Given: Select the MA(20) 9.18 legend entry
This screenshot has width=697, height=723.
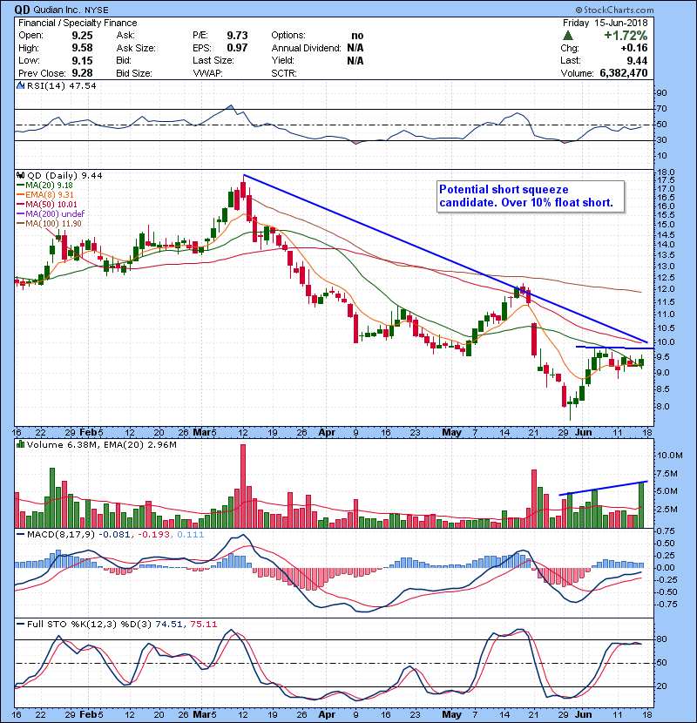Looking at the screenshot, I should coord(49,186).
